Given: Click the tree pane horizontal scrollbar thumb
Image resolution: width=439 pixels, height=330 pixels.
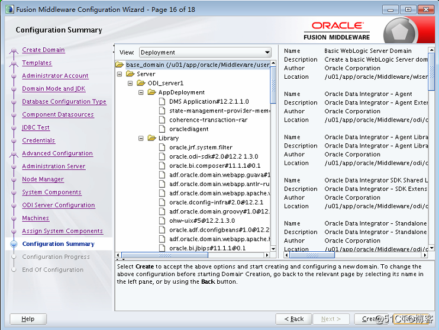Looking at the screenshot, I should point(165,255).
